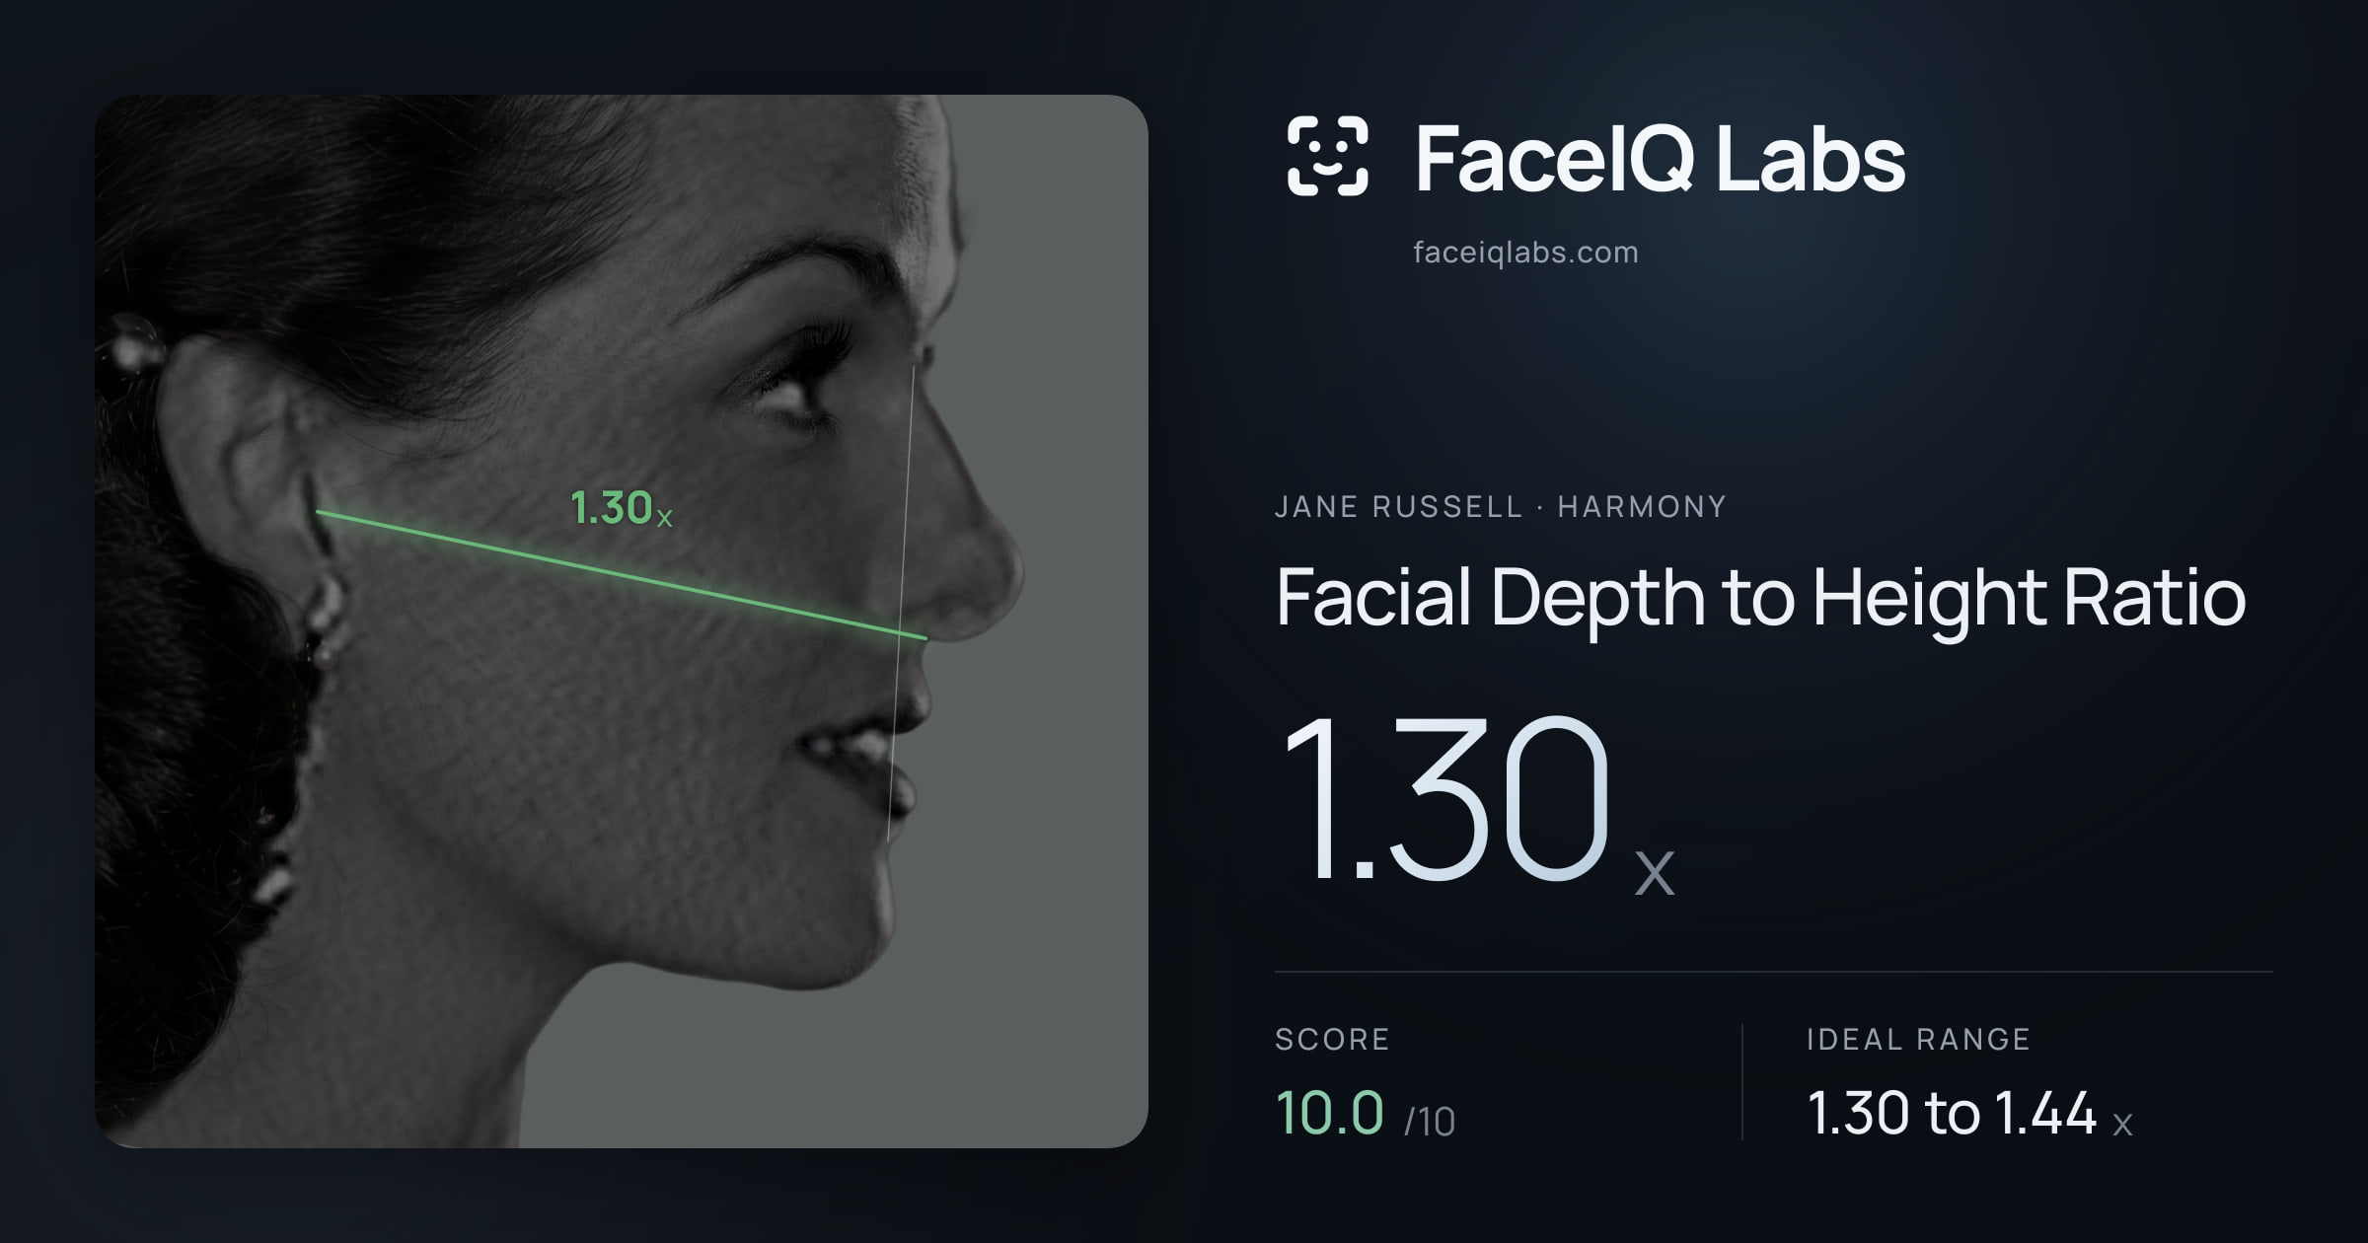Click the IDEAL RANGE label
This screenshot has height=1243, width=2368.
[x=1918, y=1039]
